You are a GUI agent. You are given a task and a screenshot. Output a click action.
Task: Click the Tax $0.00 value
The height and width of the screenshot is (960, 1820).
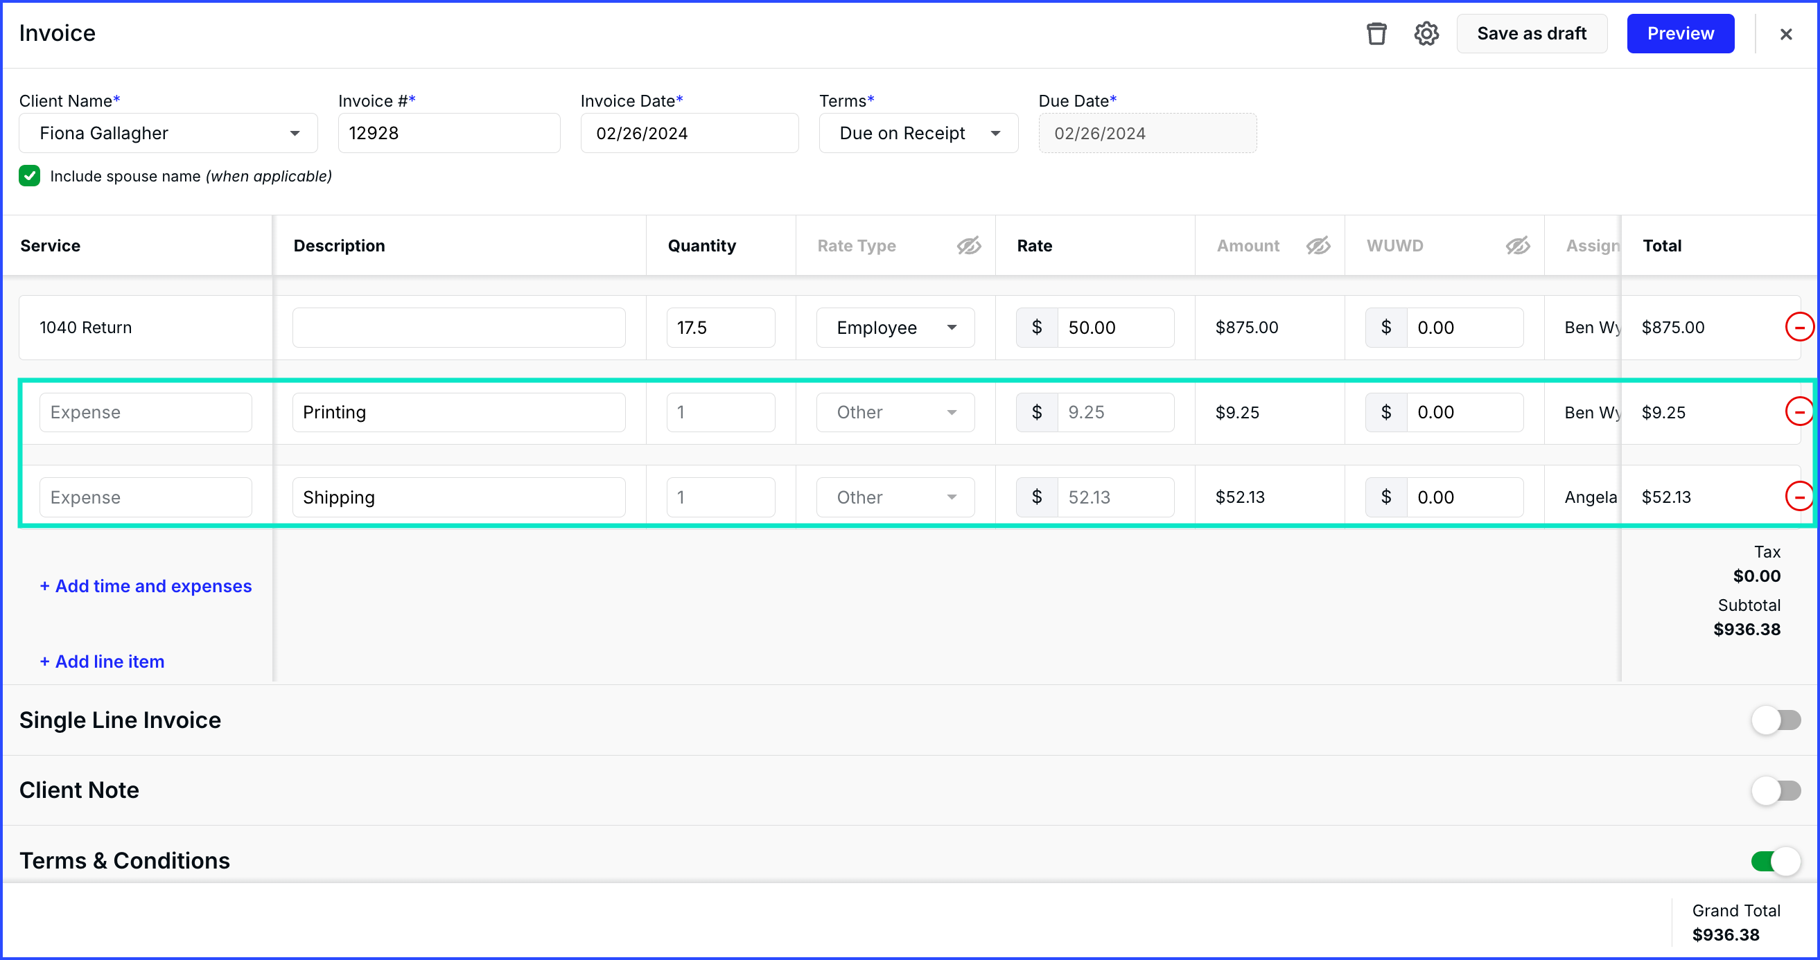click(1756, 576)
